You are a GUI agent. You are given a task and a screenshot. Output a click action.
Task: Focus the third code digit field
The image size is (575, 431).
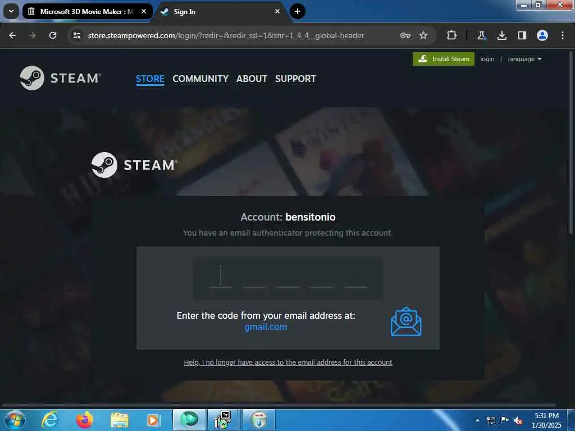[x=288, y=276]
